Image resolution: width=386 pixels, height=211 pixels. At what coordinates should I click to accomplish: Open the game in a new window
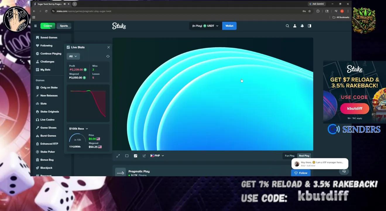tap(144, 156)
